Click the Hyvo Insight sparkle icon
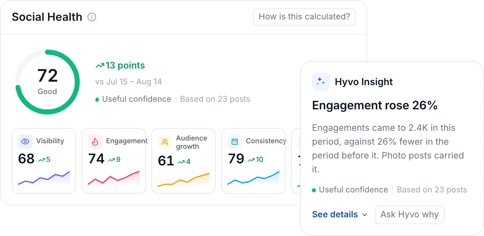This screenshot has height=236, width=484. 321,82
